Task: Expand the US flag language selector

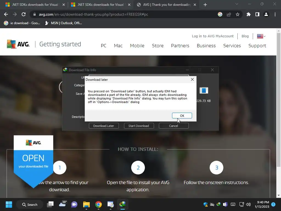Action: (x=261, y=36)
